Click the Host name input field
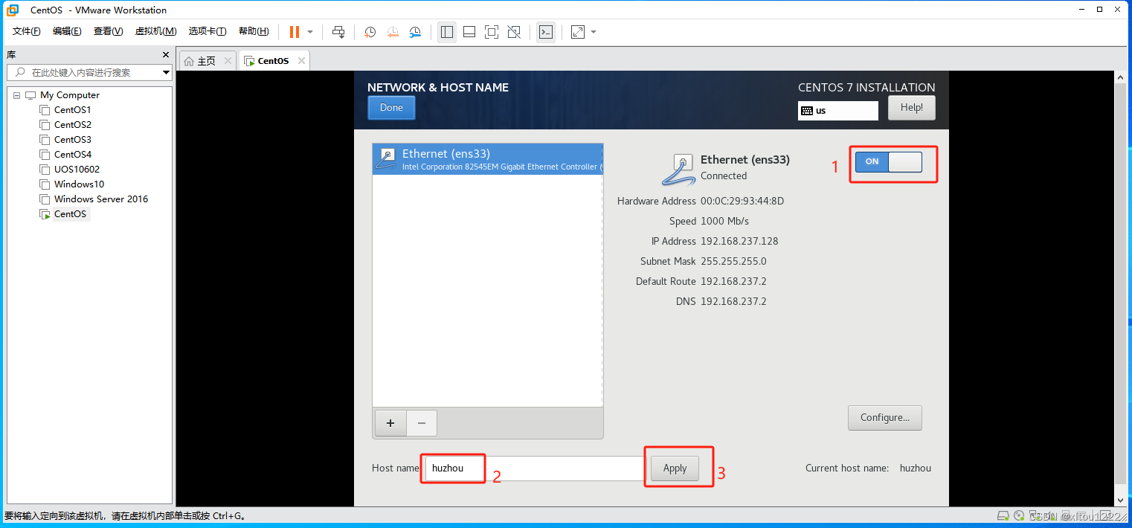The height and width of the screenshot is (528, 1132). coord(535,469)
